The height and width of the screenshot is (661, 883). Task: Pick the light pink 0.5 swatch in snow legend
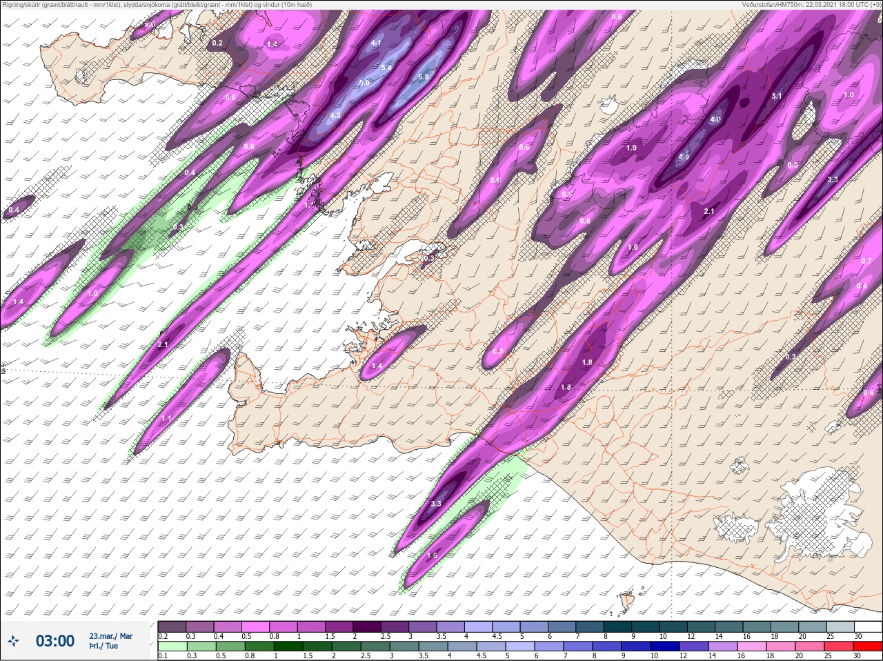(x=255, y=627)
